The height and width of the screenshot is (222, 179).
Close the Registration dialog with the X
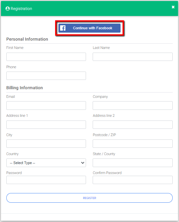pyautogui.click(x=173, y=7)
